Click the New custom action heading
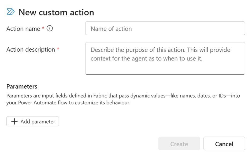This screenshot has height=156, width=252. click(x=56, y=12)
